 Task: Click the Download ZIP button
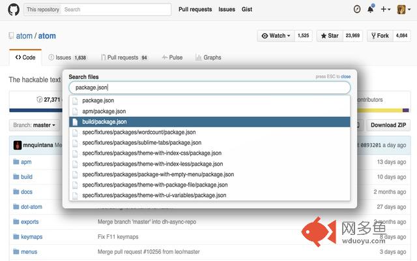(x=388, y=125)
